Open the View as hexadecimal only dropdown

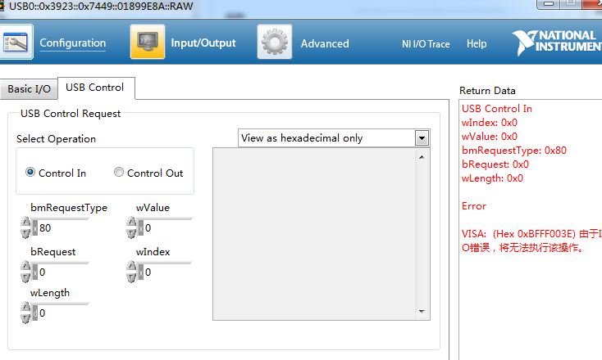[x=422, y=138]
